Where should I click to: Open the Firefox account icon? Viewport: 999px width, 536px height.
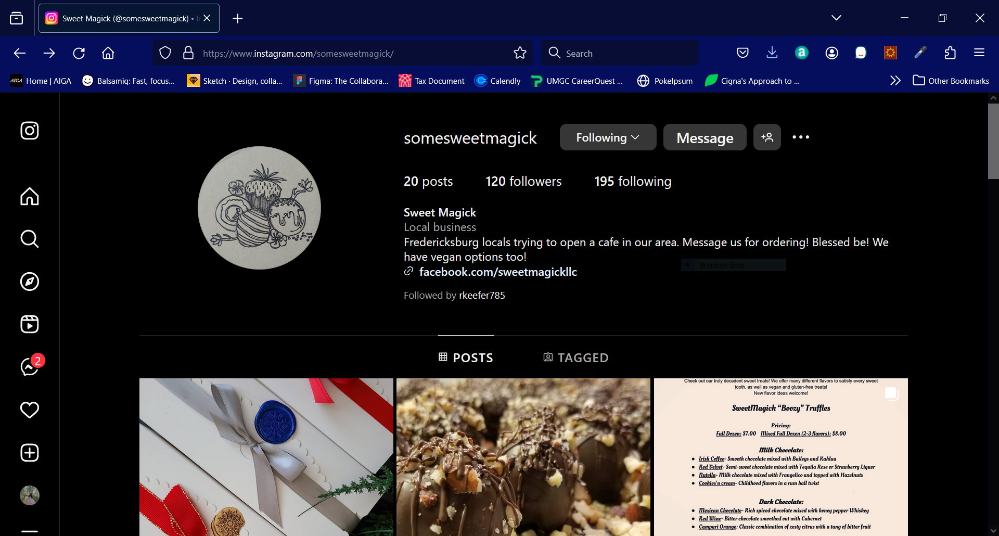click(832, 53)
